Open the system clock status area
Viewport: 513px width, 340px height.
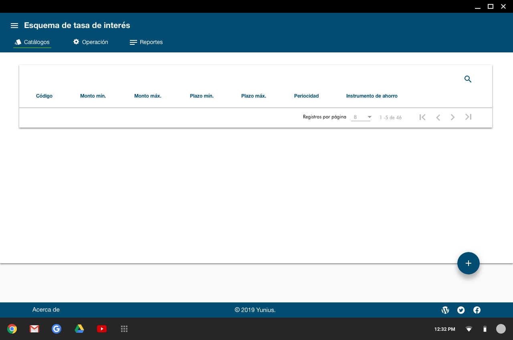click(444, 329)
